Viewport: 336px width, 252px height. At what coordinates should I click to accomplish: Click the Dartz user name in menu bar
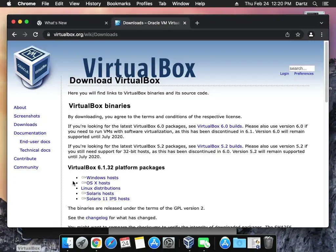click(x=301, y=4)
